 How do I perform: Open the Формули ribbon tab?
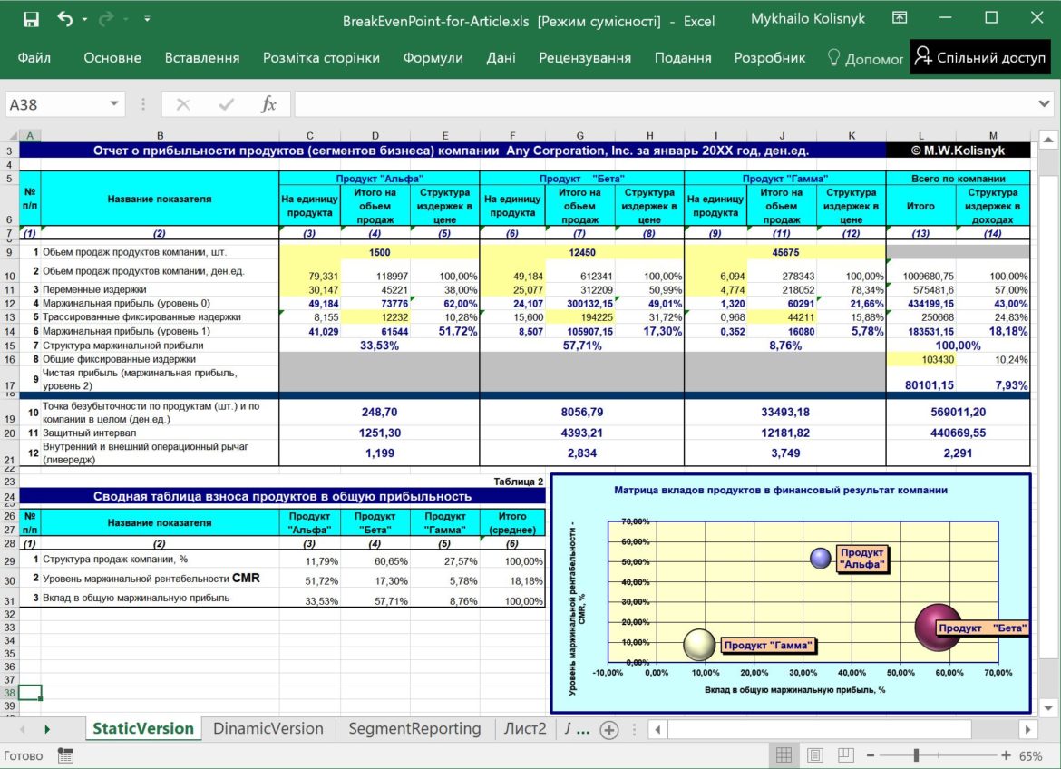pyautogui.click(x=433, y=58)
